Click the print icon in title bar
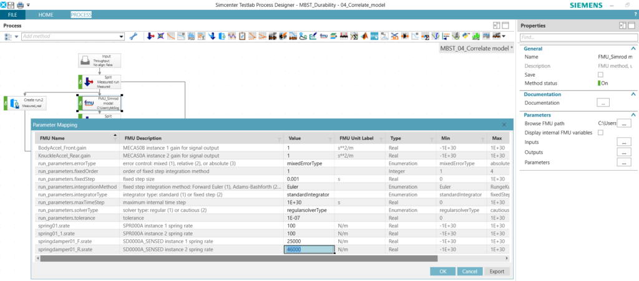639x281 pixels. [21, 5]
